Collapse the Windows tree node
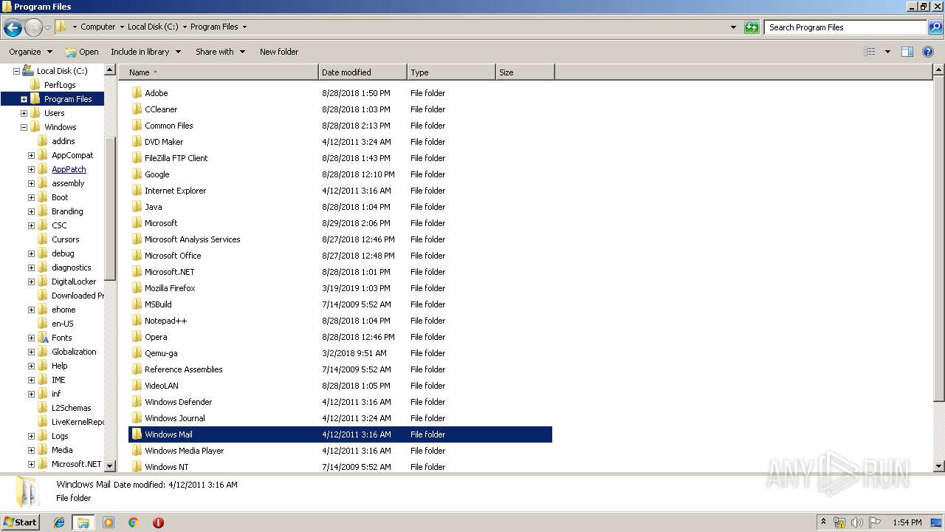The height and width of the screenshot is (532, 945). pyautogui.click(x=24, y=127)
